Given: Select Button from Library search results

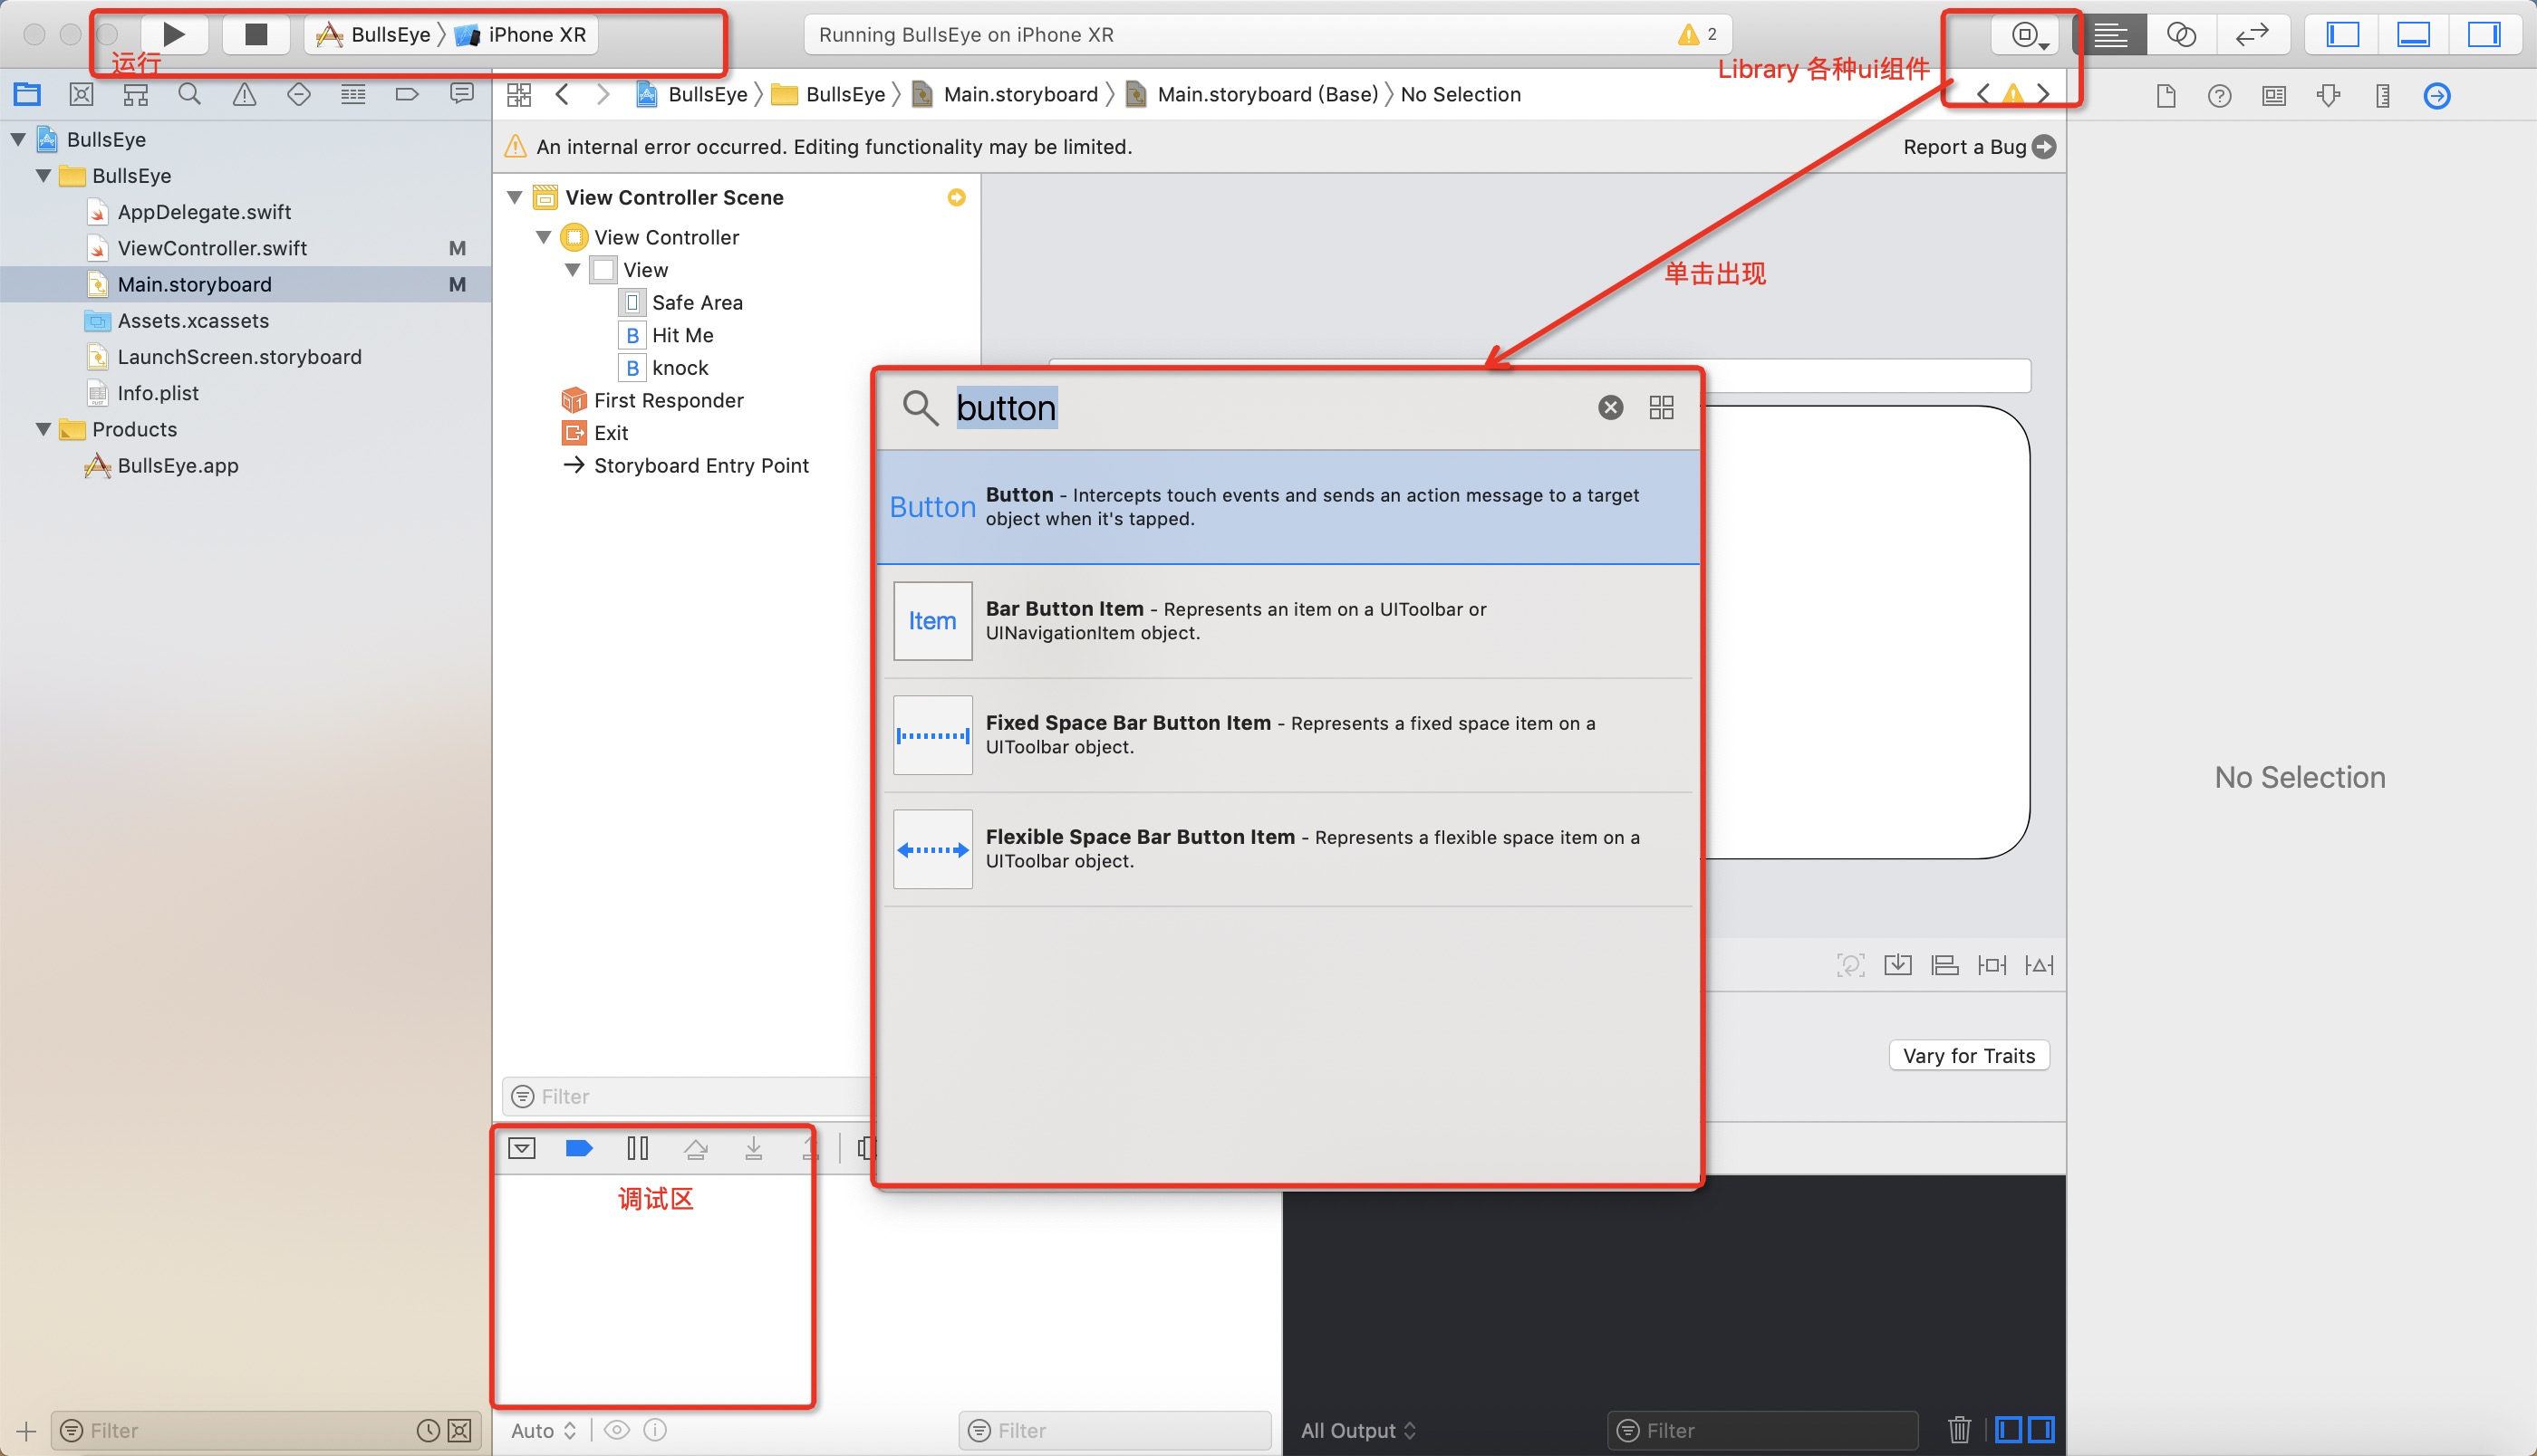Looking at the screenshot, I should [x=1284, y=505].
